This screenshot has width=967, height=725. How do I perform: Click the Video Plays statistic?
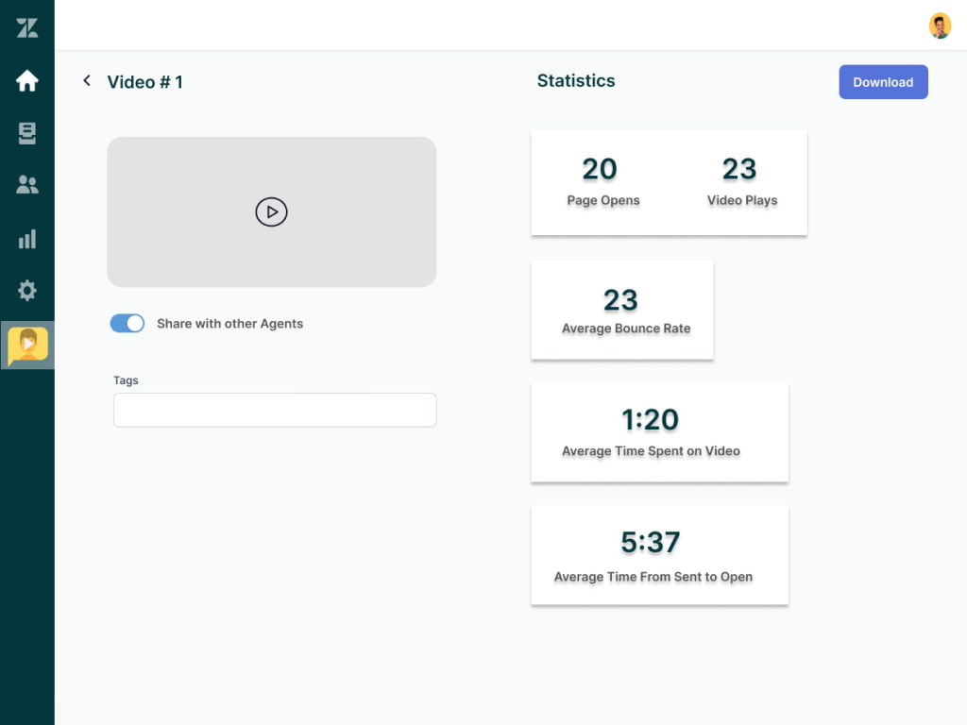(x=741, y=182)
